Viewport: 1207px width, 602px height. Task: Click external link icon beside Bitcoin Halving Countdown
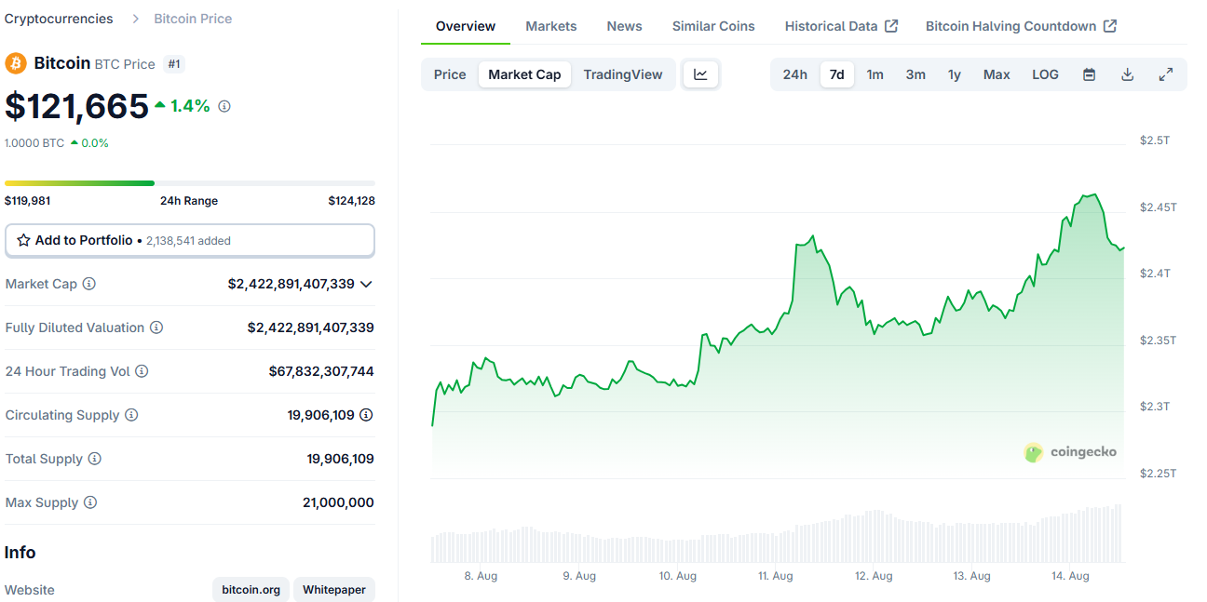click(x=1110, y=26)
